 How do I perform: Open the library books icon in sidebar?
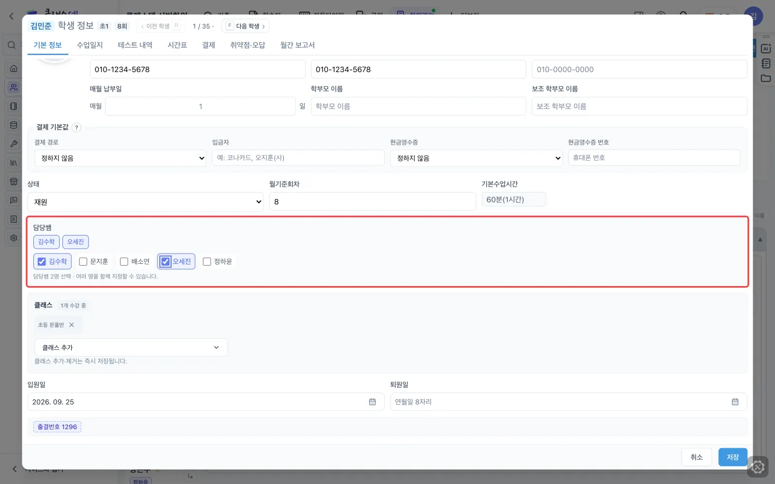click(14, 163)
